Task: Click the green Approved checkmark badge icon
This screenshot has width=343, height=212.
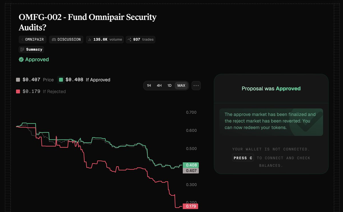Action: point(21,59)
